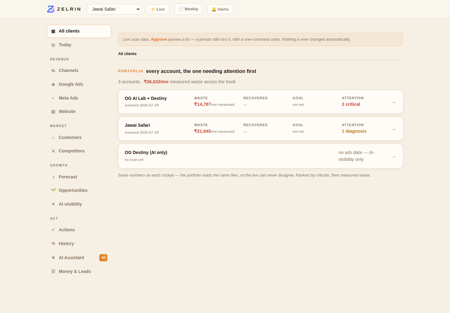Click the All clients breadcrumb tab
450x313 pixels.
coord(127,54)
